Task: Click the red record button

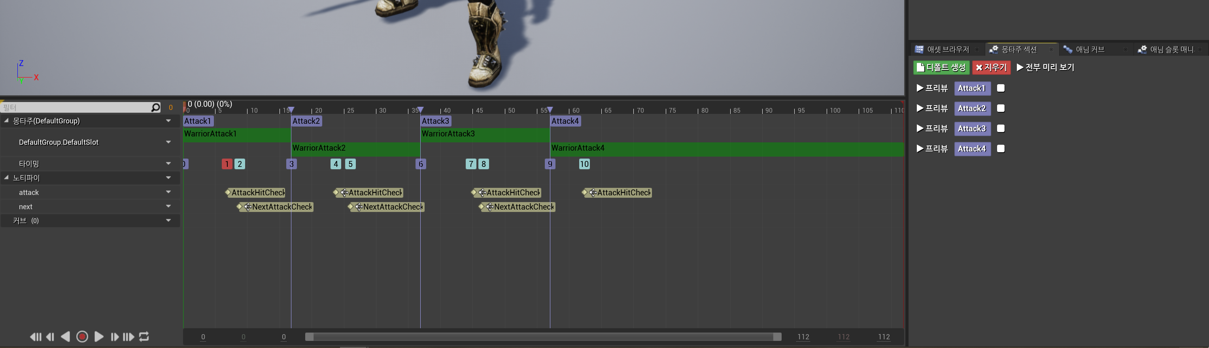Action: click(82, 337)
